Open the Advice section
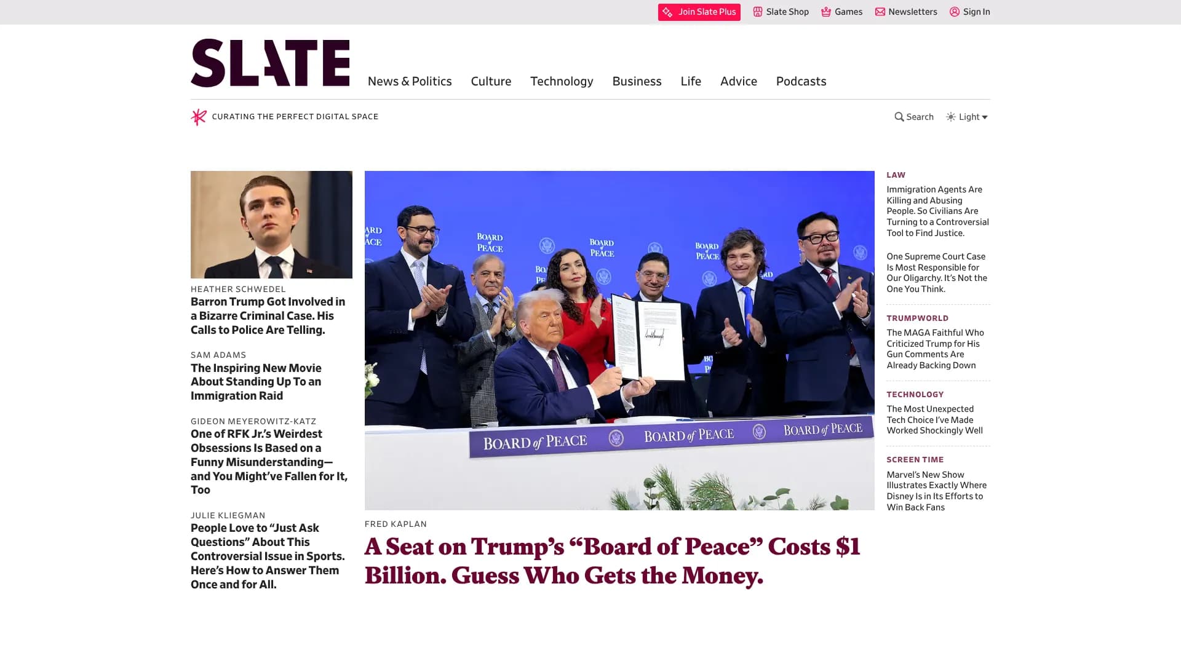The width and height of the screenshot is (1181, 664). (739, 81)
